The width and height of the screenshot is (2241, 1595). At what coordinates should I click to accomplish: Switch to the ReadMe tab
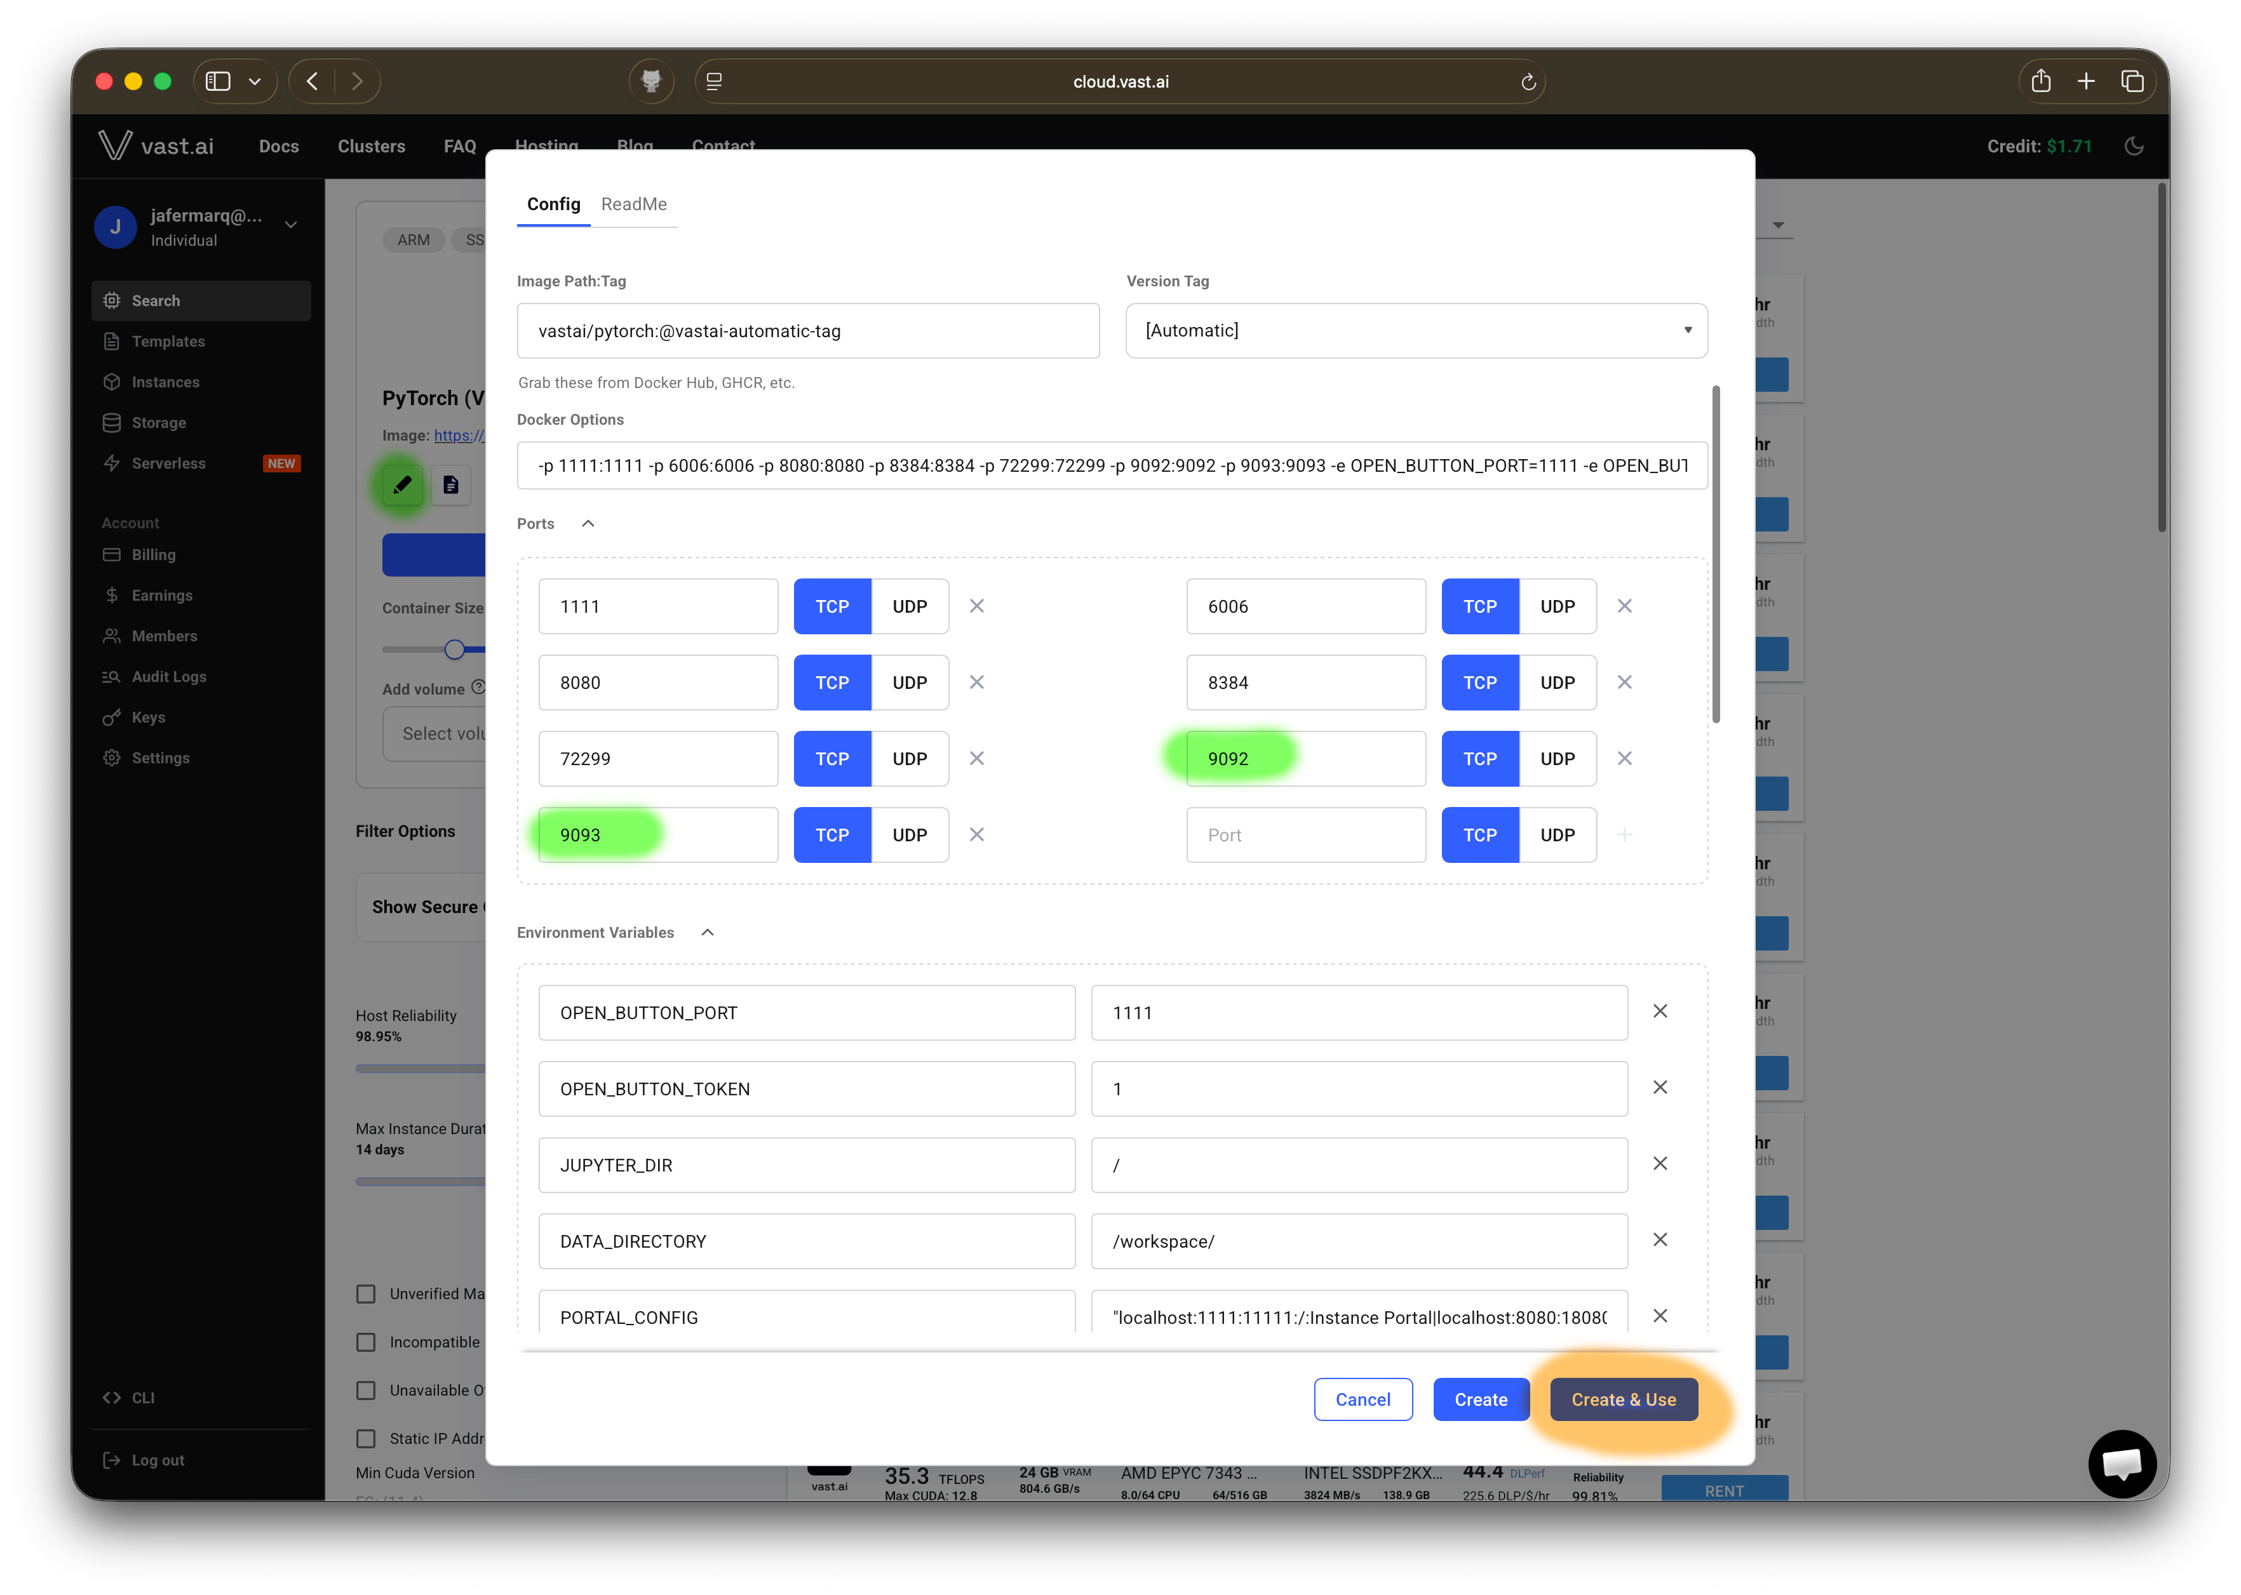click(x=634, y=204)
